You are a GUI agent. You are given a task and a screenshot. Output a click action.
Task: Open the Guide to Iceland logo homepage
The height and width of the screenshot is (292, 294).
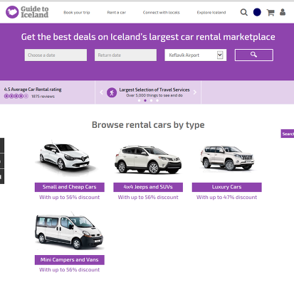(x=27, y=12)
